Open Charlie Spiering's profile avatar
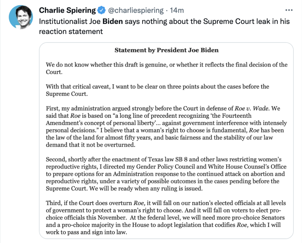Viewport: 302px width, 243px height. (21, 17)
